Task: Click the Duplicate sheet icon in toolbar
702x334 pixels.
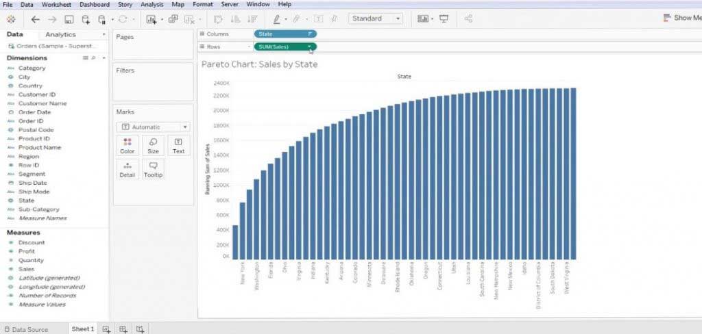Action: pyautogui.click(x=173, y=18)
